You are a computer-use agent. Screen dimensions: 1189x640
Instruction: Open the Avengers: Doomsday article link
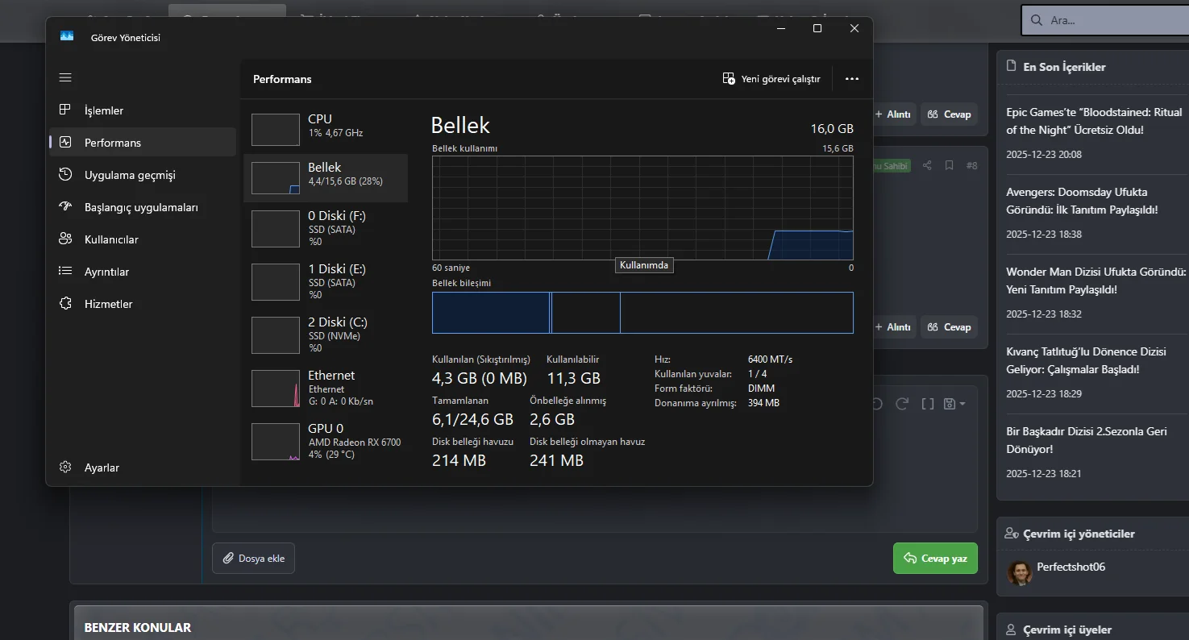[1082, 201]
